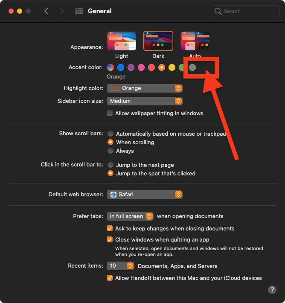Select Jump to the next page

[111, 165]
